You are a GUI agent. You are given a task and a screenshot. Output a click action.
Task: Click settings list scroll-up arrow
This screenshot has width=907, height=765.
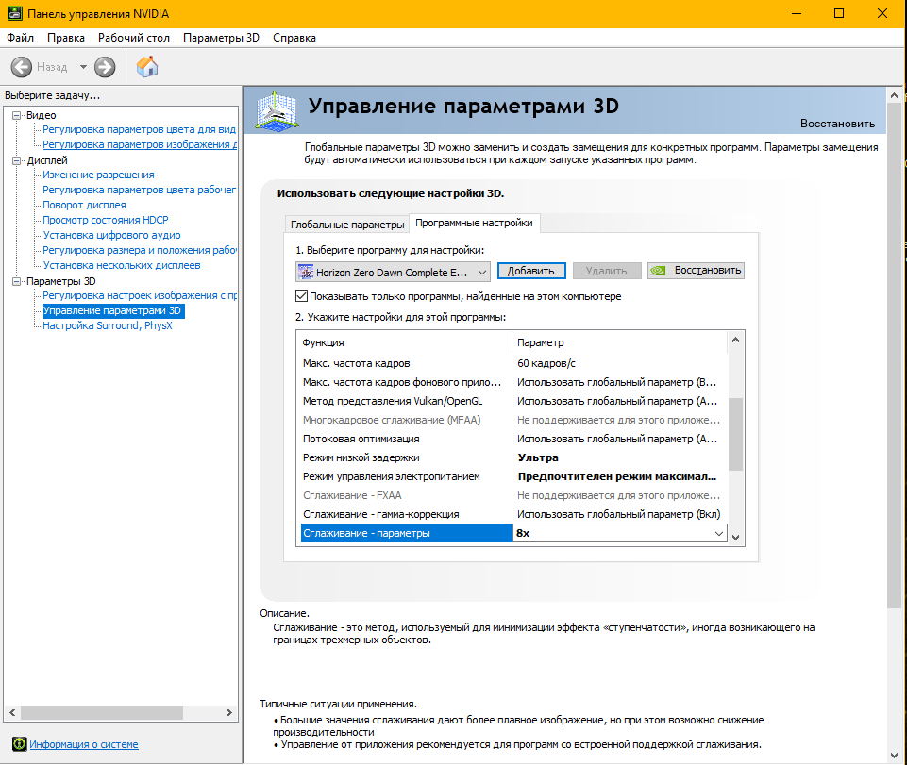(736, 340)
